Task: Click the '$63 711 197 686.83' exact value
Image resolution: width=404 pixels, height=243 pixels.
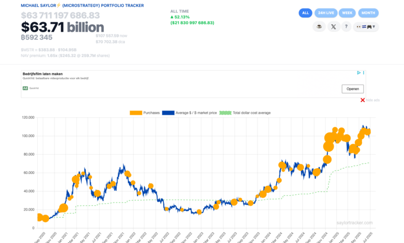Action: 60,16
